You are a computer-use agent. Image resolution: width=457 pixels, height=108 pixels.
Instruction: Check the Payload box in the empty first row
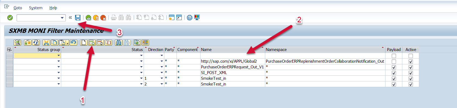pos(394,56)
